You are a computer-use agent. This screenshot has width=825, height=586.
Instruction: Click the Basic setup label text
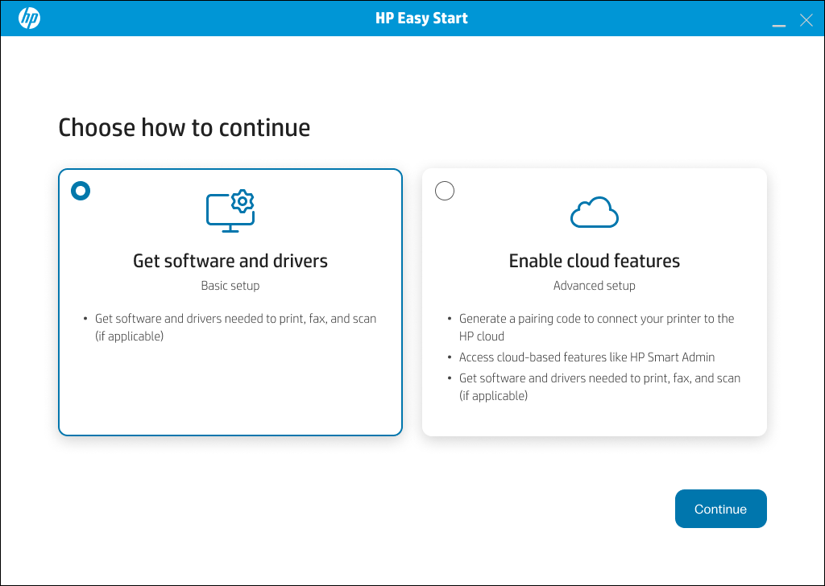tap(230, 285)
